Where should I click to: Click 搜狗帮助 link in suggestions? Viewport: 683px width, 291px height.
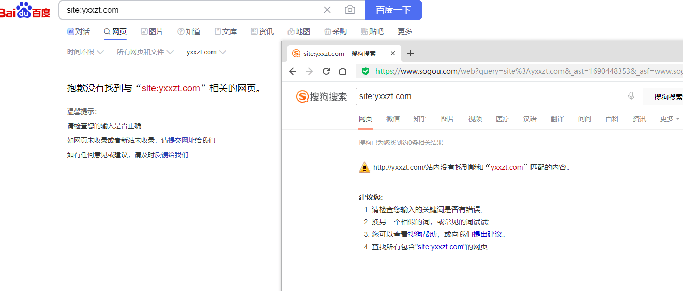[x=422, y=234]
